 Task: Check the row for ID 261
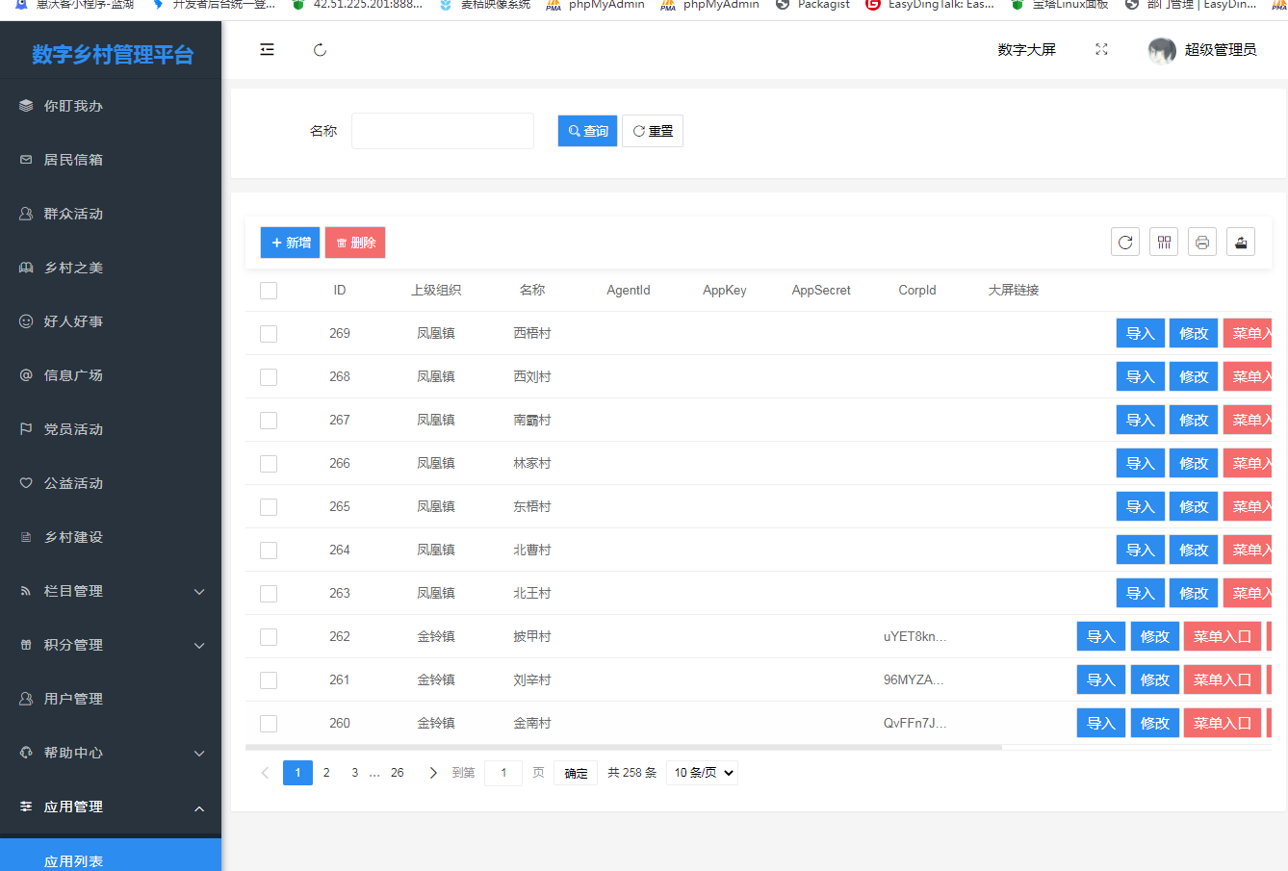pos(269,680)
